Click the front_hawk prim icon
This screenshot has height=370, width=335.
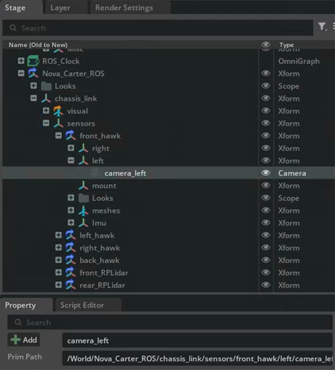pos(71,136)
